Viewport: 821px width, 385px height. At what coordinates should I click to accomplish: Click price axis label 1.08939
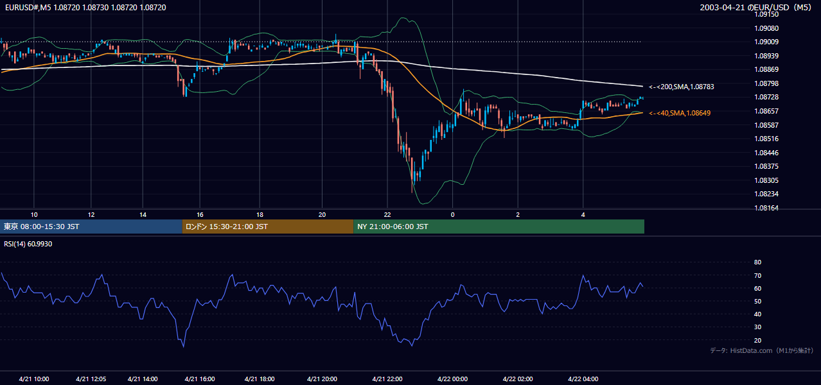766,56
